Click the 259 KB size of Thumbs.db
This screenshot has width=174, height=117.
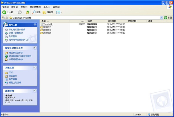[x=82, y=24]
